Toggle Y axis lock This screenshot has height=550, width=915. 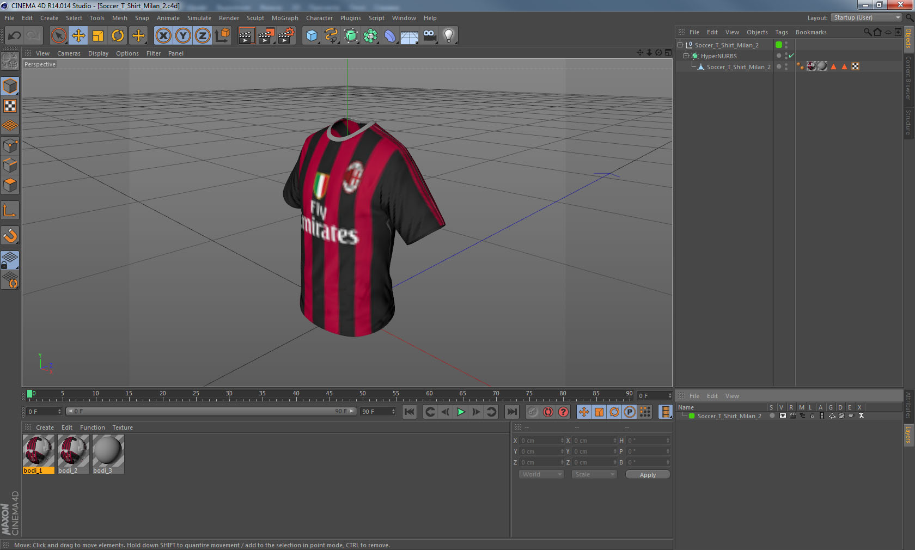pos(183,36)
